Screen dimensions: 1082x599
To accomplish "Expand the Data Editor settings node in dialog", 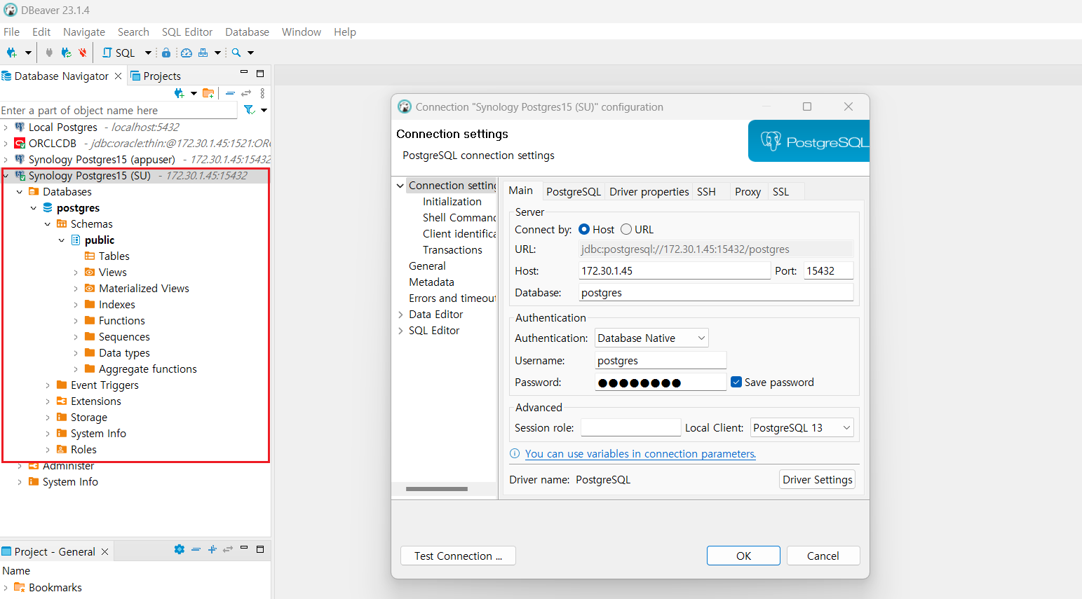I will [x=400, y=315].
